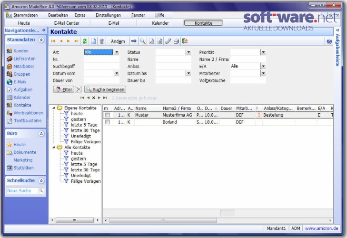Viewport: 347px width, 238px height.
Task: Open the Status dropdown
Action: pyautogui.click(x=188, y=52)
